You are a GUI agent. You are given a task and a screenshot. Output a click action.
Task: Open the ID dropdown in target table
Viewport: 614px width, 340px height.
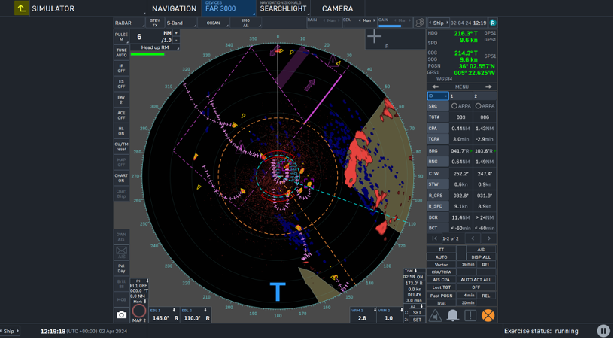point(438,96)
